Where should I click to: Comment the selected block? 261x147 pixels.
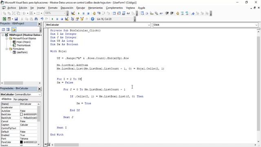click(x=182, y=13)
